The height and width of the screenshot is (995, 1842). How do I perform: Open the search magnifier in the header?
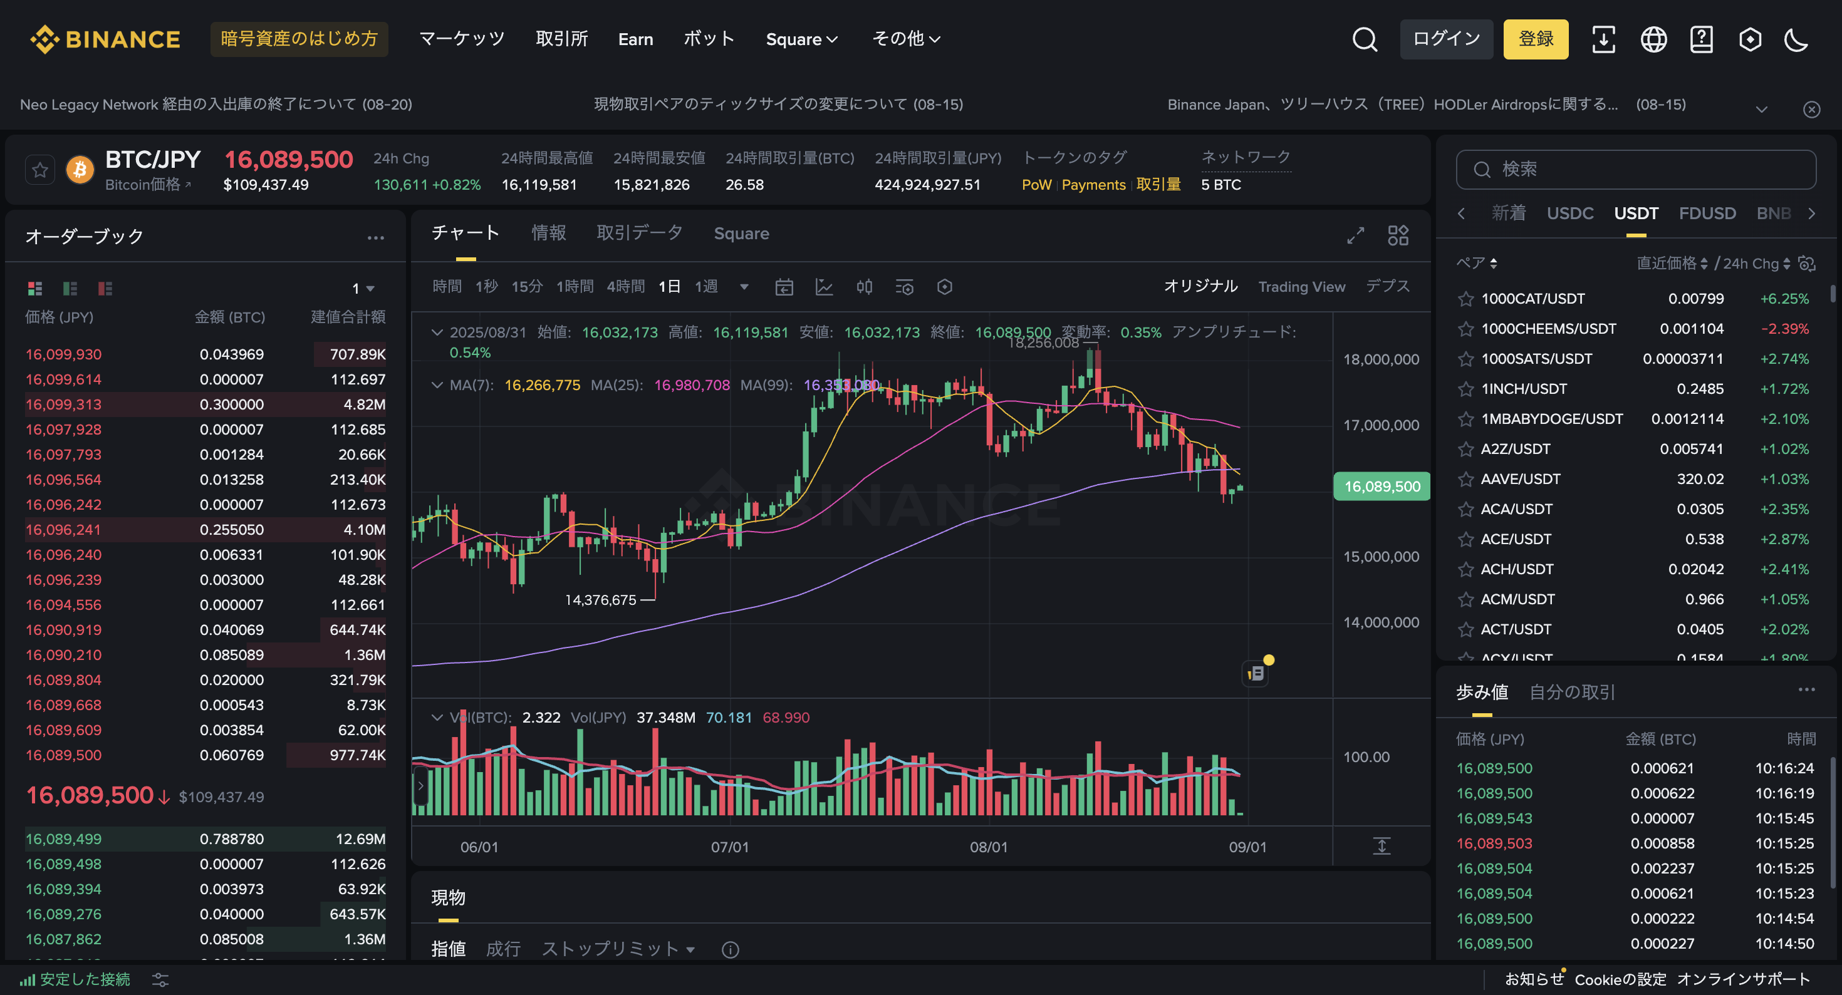(1365, 39)
